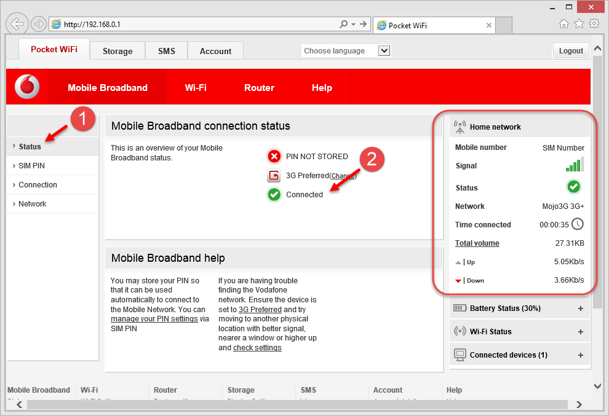Select Wi-Fi in red navigation bar

tap(196, 87)
